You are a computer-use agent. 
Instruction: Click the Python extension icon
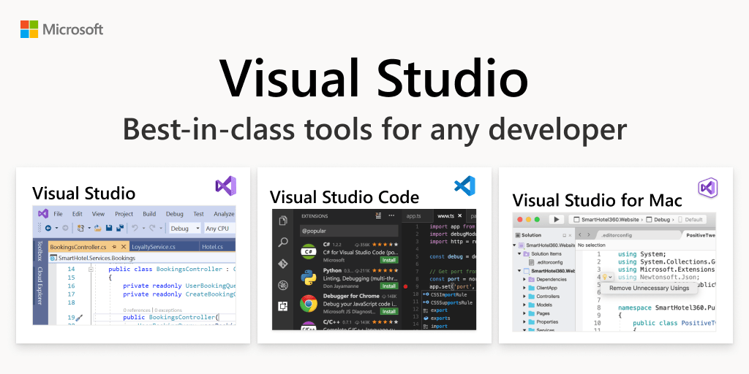[309, 278]
